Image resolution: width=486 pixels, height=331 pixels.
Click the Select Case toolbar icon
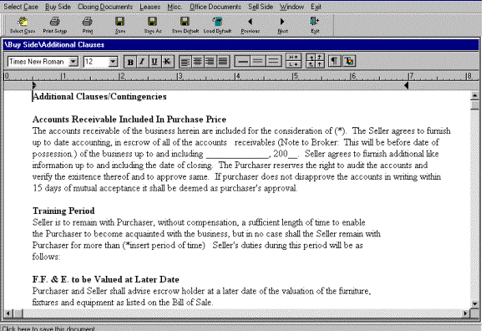point(23,24)
